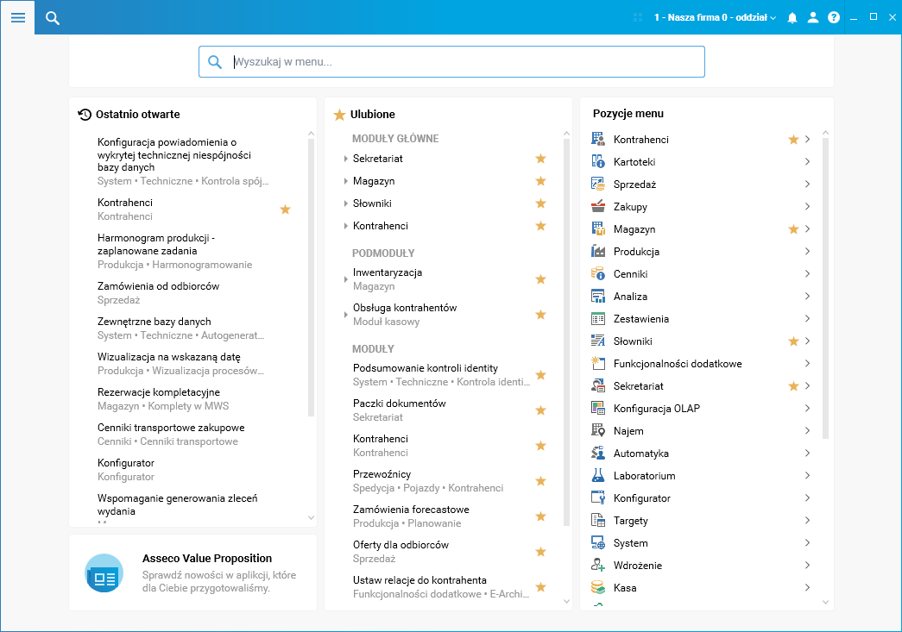The image size is (902, 632).
Task: Click Najem building icon
Action: point(598,430)
